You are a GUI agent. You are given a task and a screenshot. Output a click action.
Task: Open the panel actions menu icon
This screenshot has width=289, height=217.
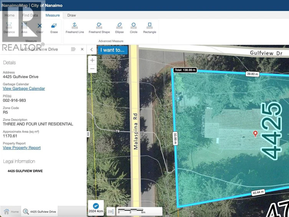coord(73,49)
